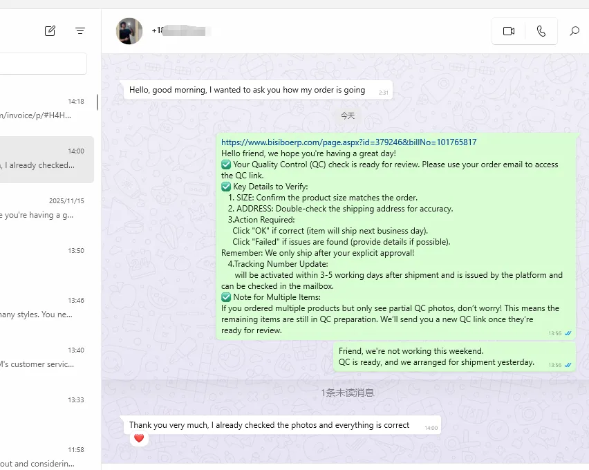Open the contact's profile picture

(129, 31)
